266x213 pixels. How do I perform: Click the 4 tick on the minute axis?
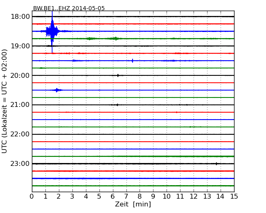coord(86,197)
